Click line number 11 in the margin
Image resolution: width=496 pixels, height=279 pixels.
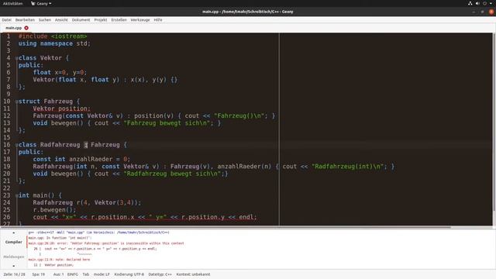[7, 108]
